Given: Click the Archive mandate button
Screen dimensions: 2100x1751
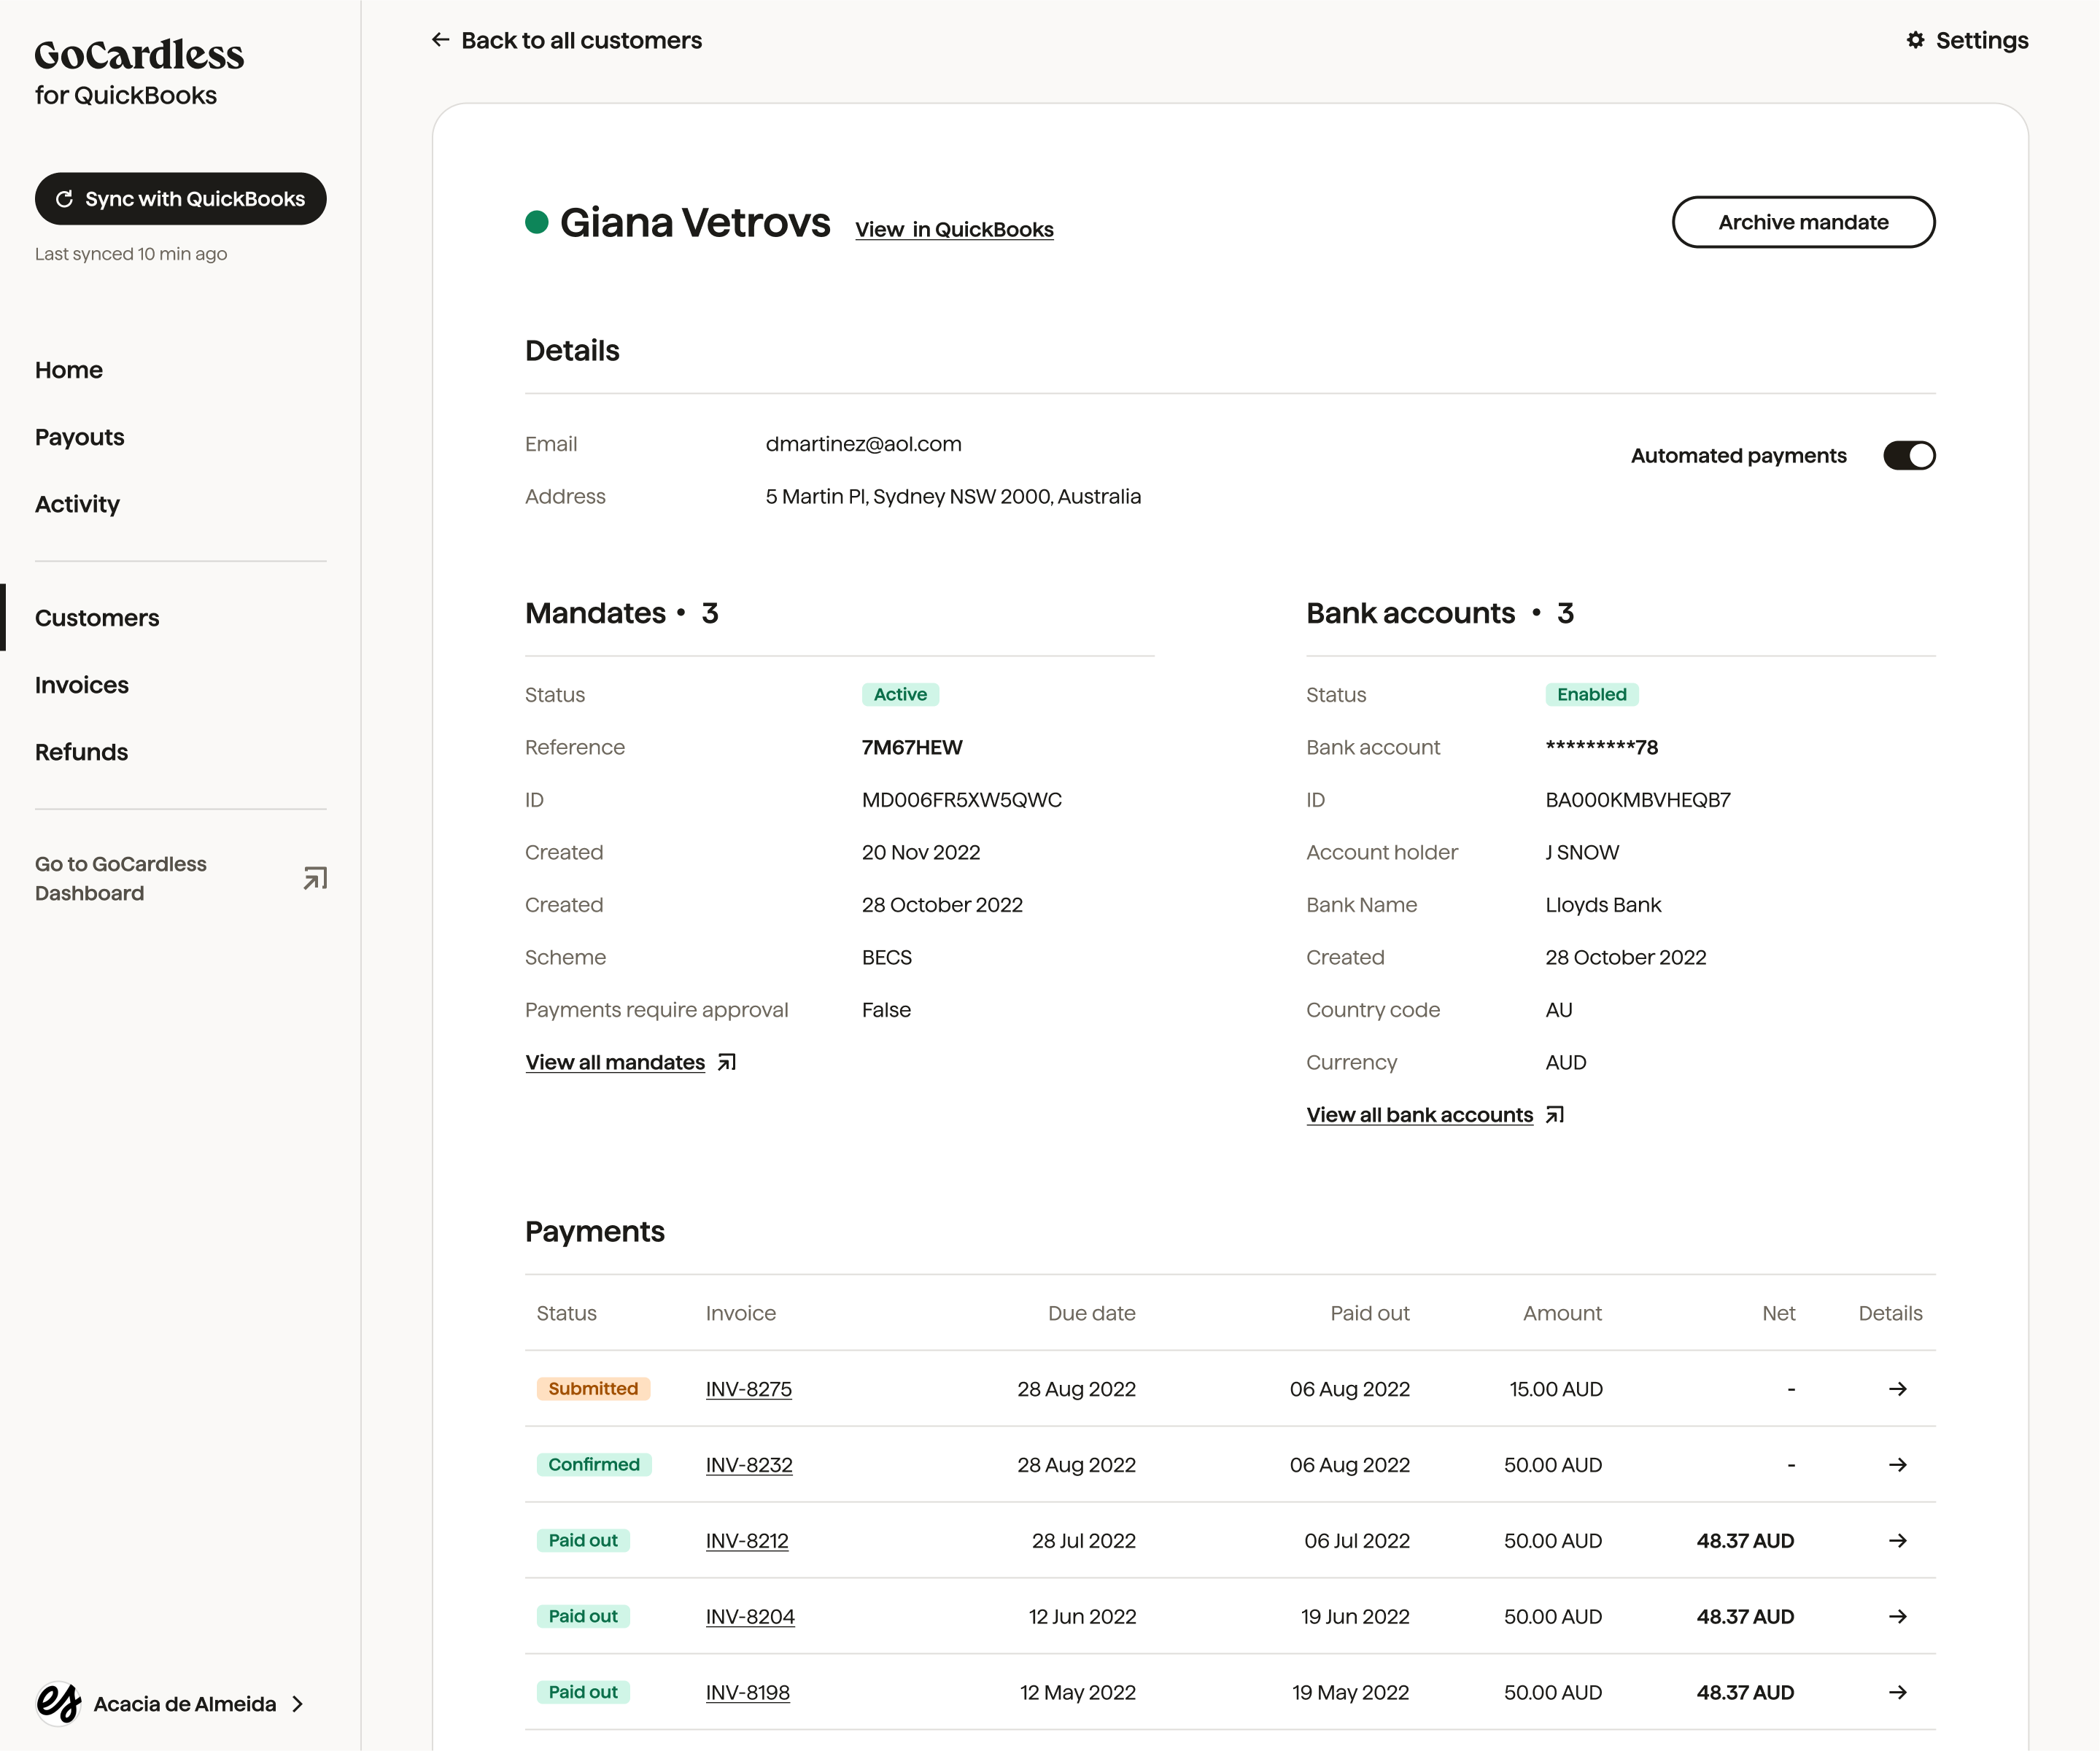Looking at the screenshot, I should coord(1803,222).
